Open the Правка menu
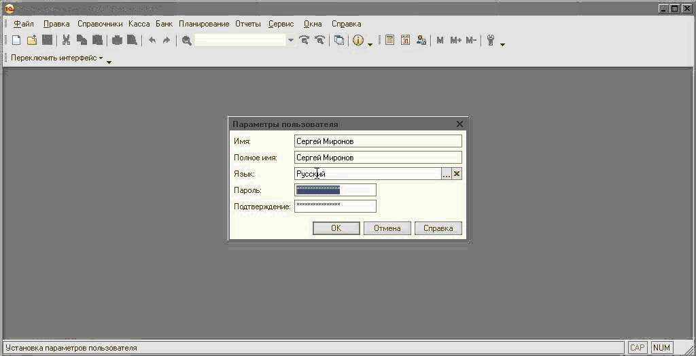Image resolution: width=696 pixels, height=356 pixels. [56, 24]
